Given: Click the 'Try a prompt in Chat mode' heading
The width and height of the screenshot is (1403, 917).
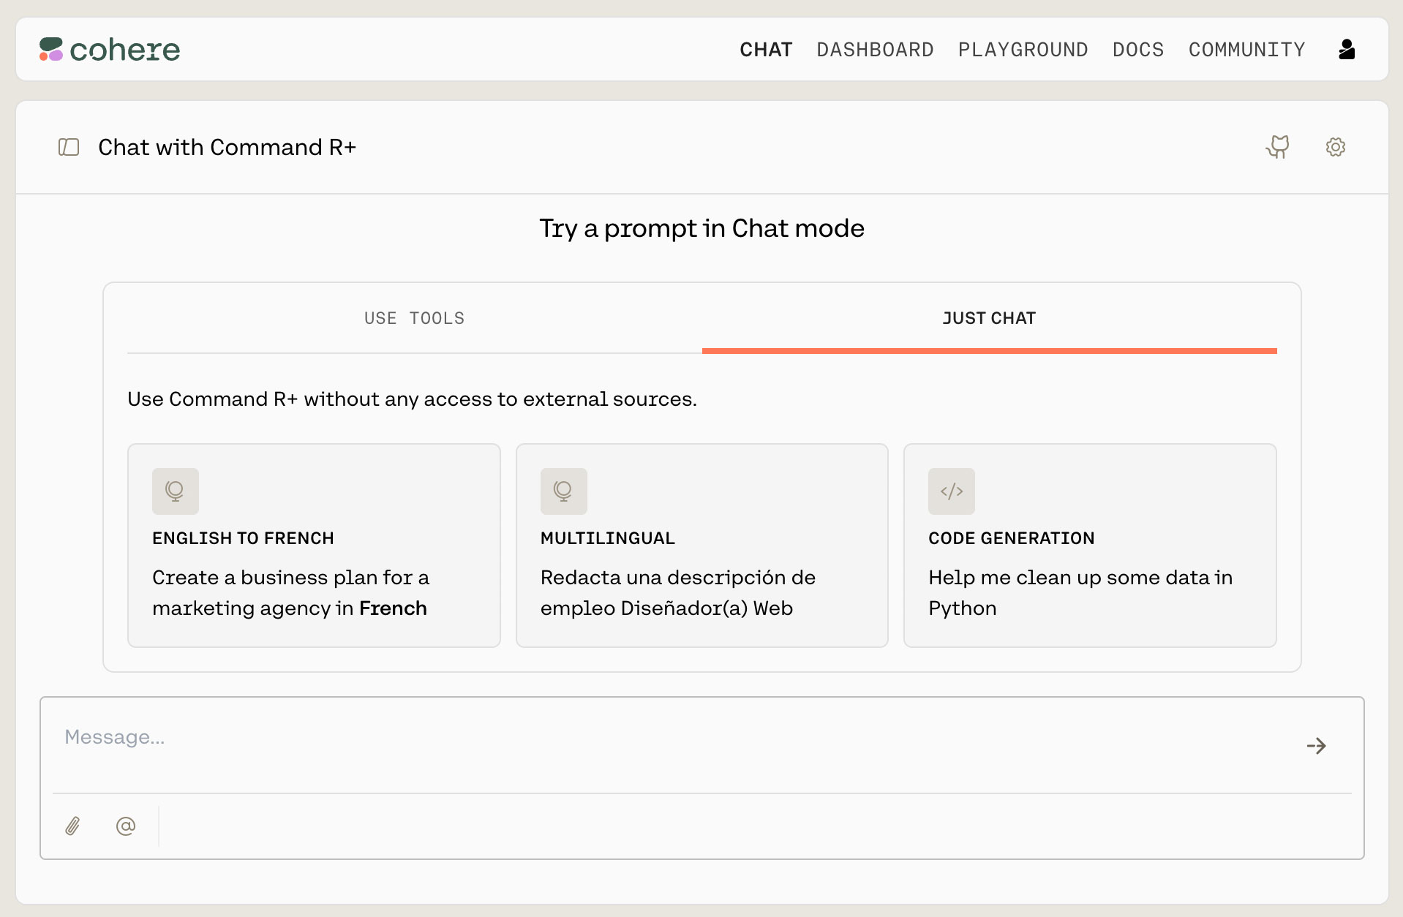Looking at the screenshot, I should tap(702, 228).
